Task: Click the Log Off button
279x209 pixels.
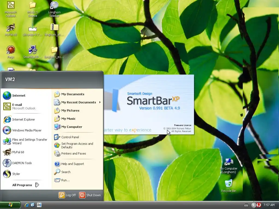Action: [68, 195]
